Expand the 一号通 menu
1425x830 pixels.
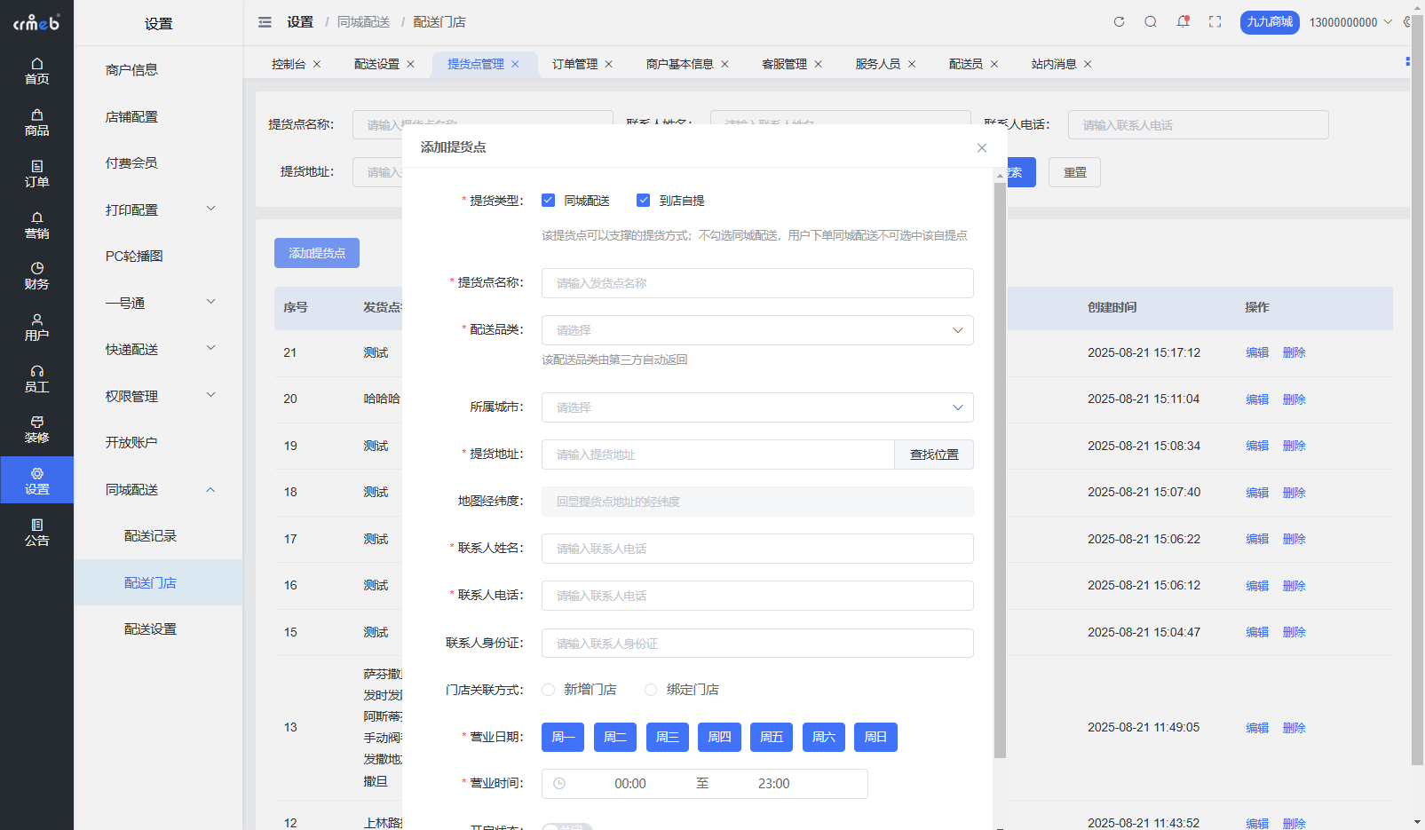(160, 303)
